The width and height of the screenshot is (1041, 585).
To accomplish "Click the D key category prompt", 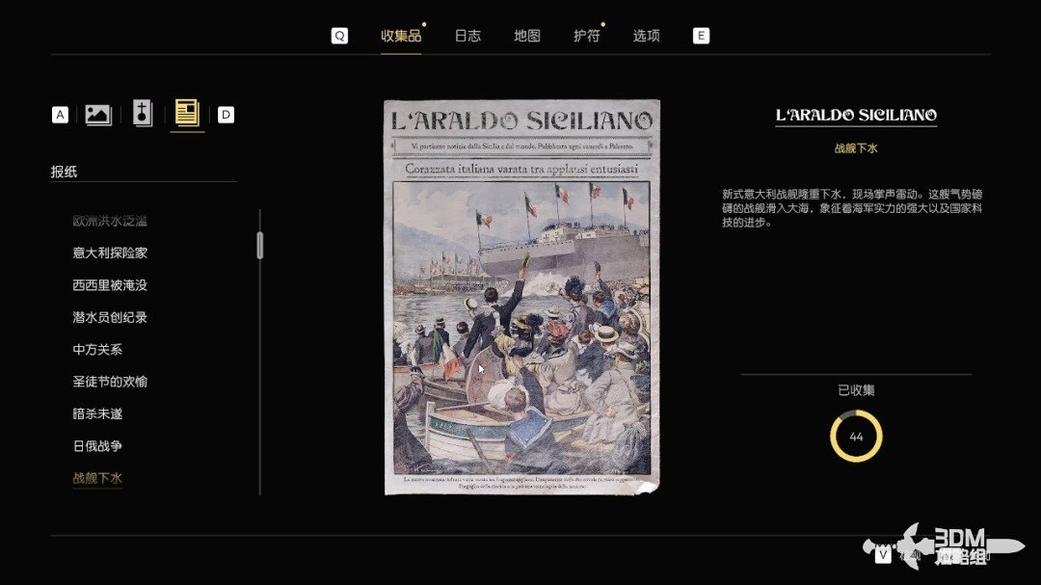I will (x=226, y=115).
